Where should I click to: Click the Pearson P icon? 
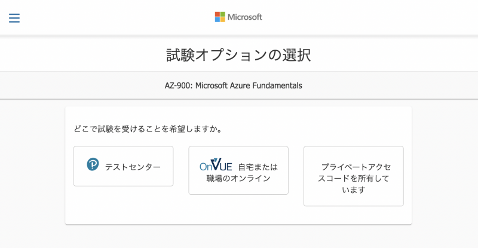[x=93, y=165]
